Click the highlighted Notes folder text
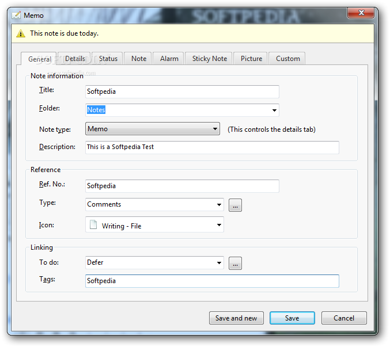390x347 pixels. 96,110
